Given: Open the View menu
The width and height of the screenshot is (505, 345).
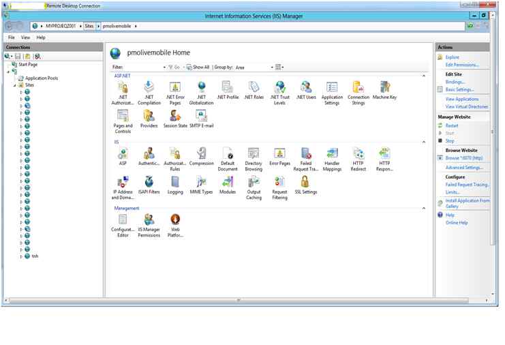Looking at the screenshot, I should pyautogui.click(x=25, y=37).
